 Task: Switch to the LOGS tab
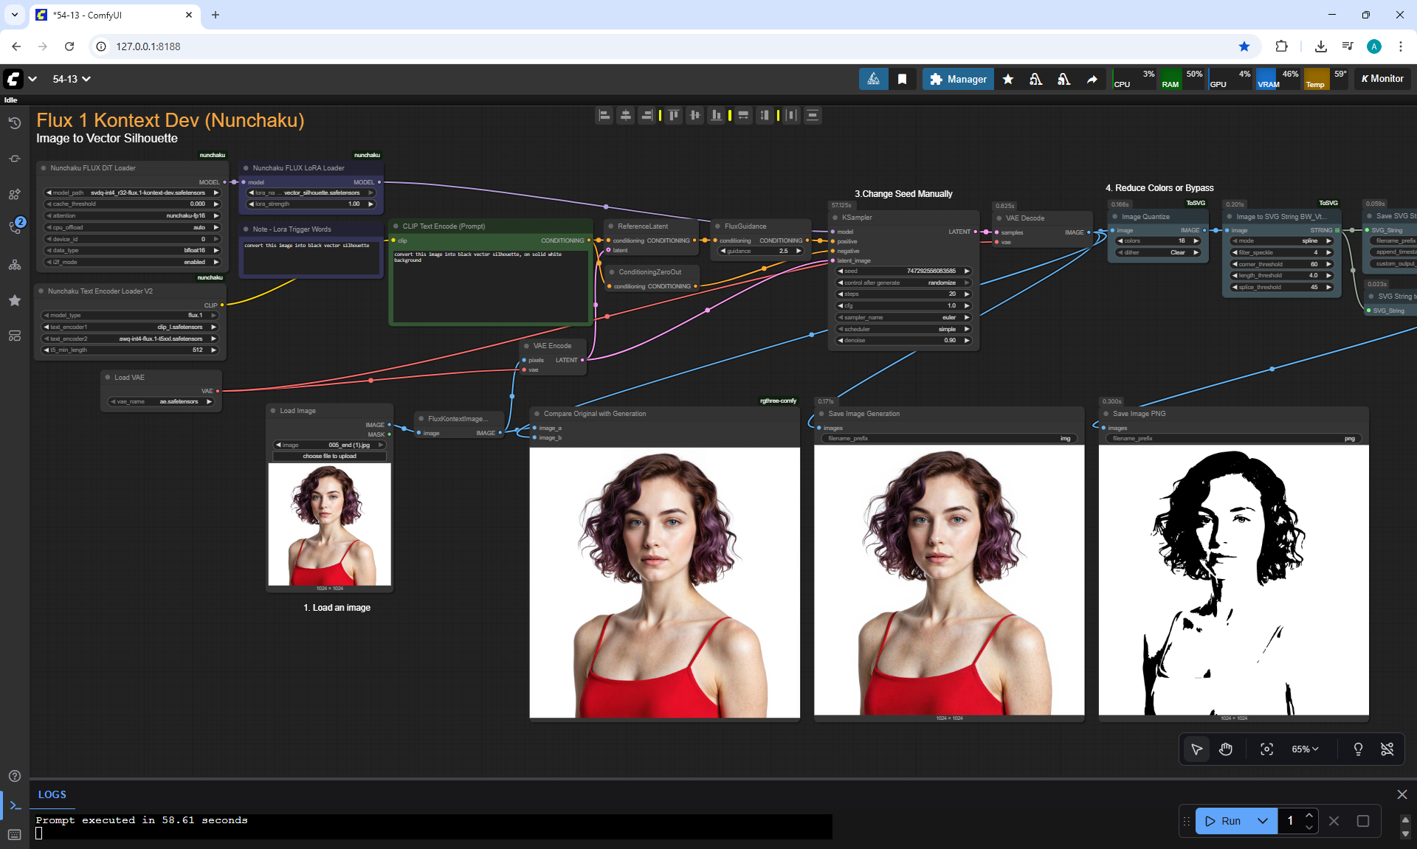coord(52,794)
